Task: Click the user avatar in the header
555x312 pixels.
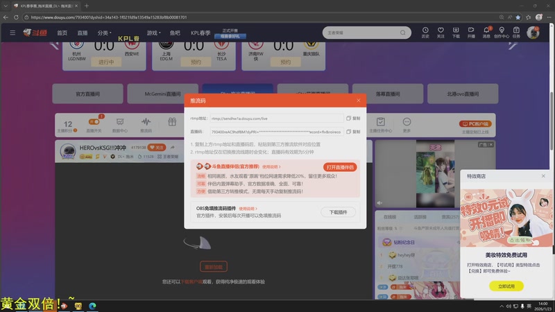Action: pyautogui.click(x=533, y=33)
